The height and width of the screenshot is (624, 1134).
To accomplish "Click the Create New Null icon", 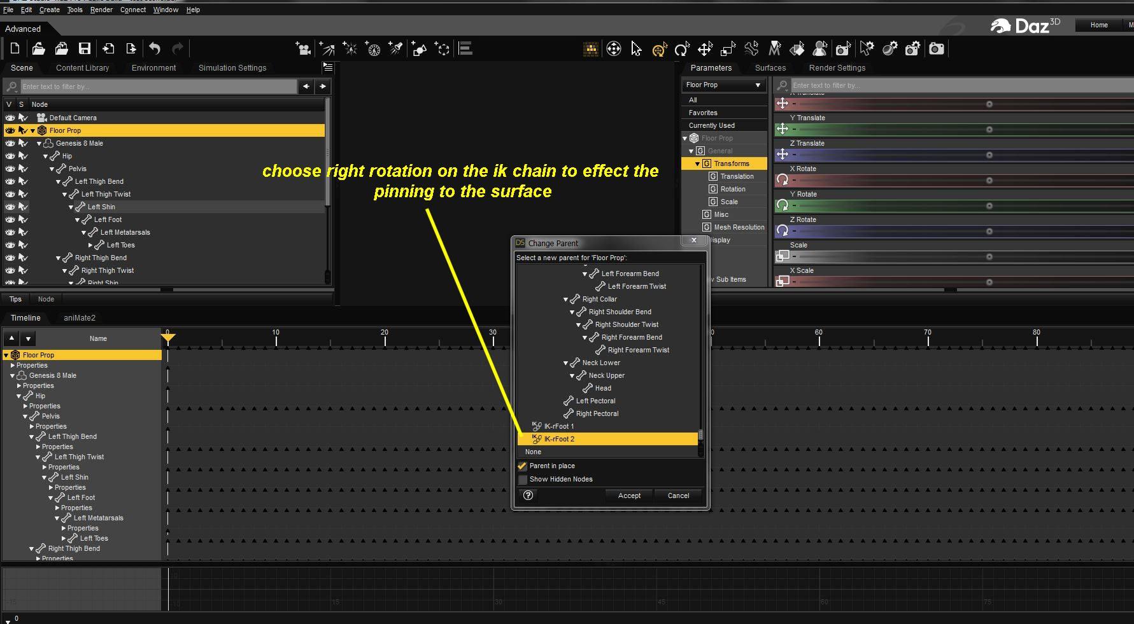I will point(442,48).
